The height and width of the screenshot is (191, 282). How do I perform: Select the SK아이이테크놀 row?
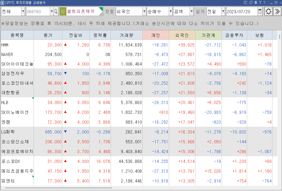tap(139, 64)
